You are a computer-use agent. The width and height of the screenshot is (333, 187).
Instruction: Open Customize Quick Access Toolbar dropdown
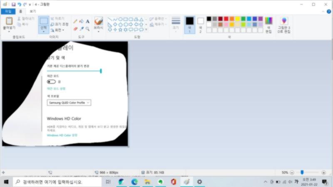click(30, 5)
